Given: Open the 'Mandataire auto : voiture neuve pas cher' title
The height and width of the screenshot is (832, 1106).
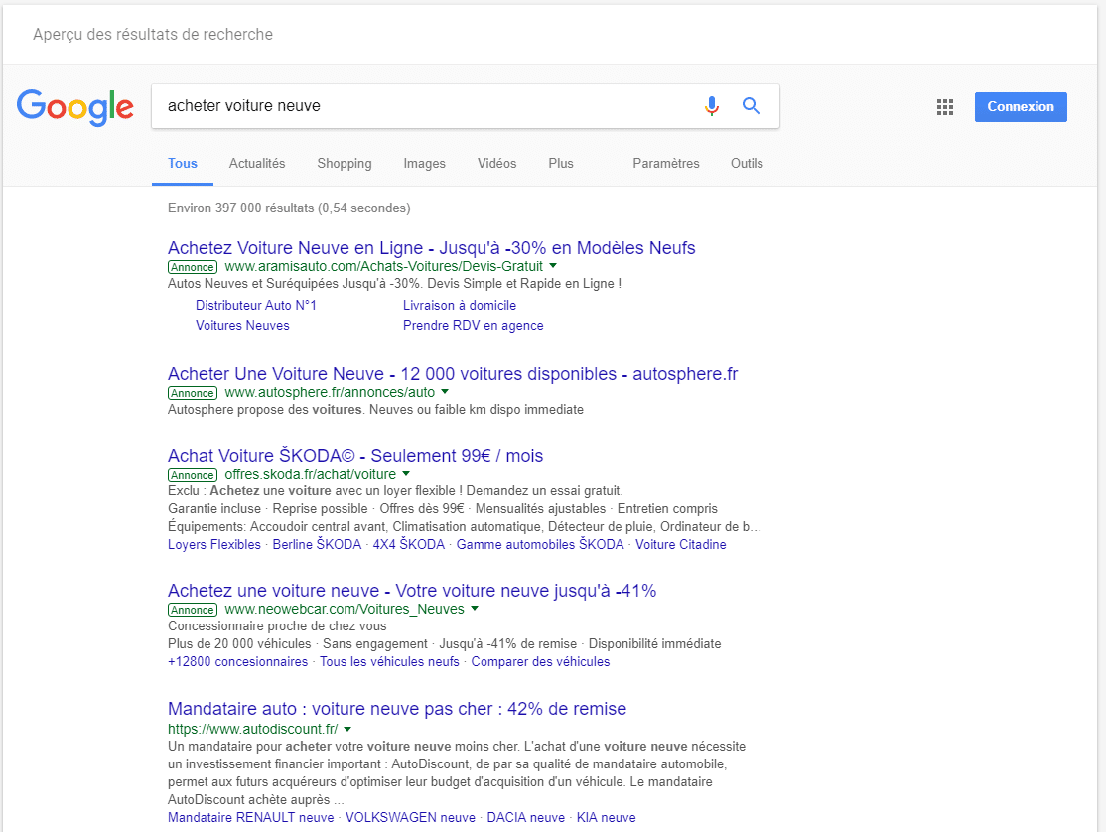Looking at the screenshot, I should [397, 709].
